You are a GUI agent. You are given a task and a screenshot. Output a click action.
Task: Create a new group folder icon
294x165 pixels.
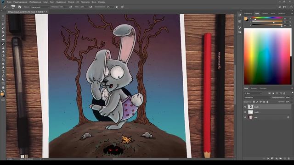coord(281,159)
